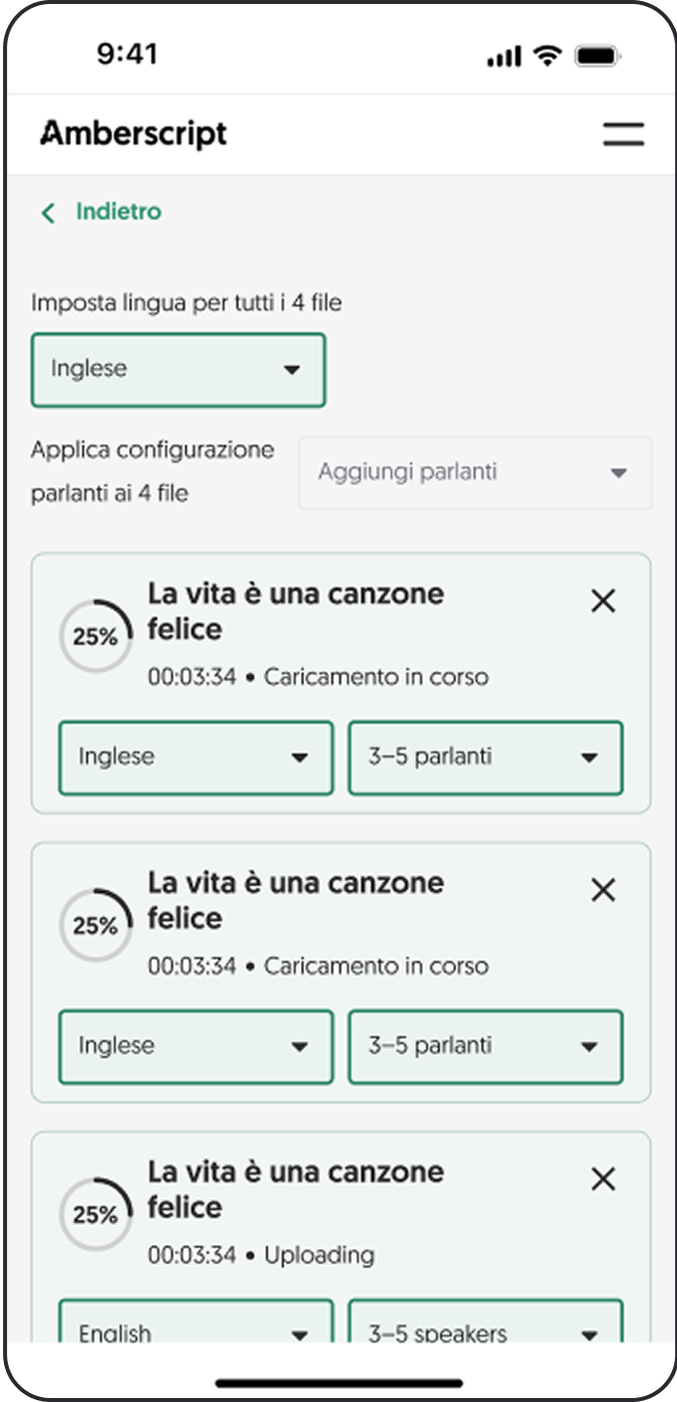This screenshot has height=1402, width=677.
Task: Change language on the second file card
Action: pos(195,1046)
